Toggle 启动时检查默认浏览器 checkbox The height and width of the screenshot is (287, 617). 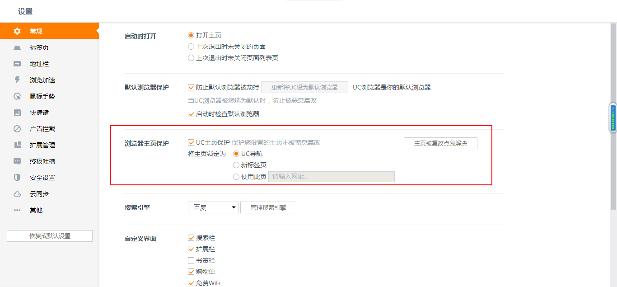click(191, 114)
